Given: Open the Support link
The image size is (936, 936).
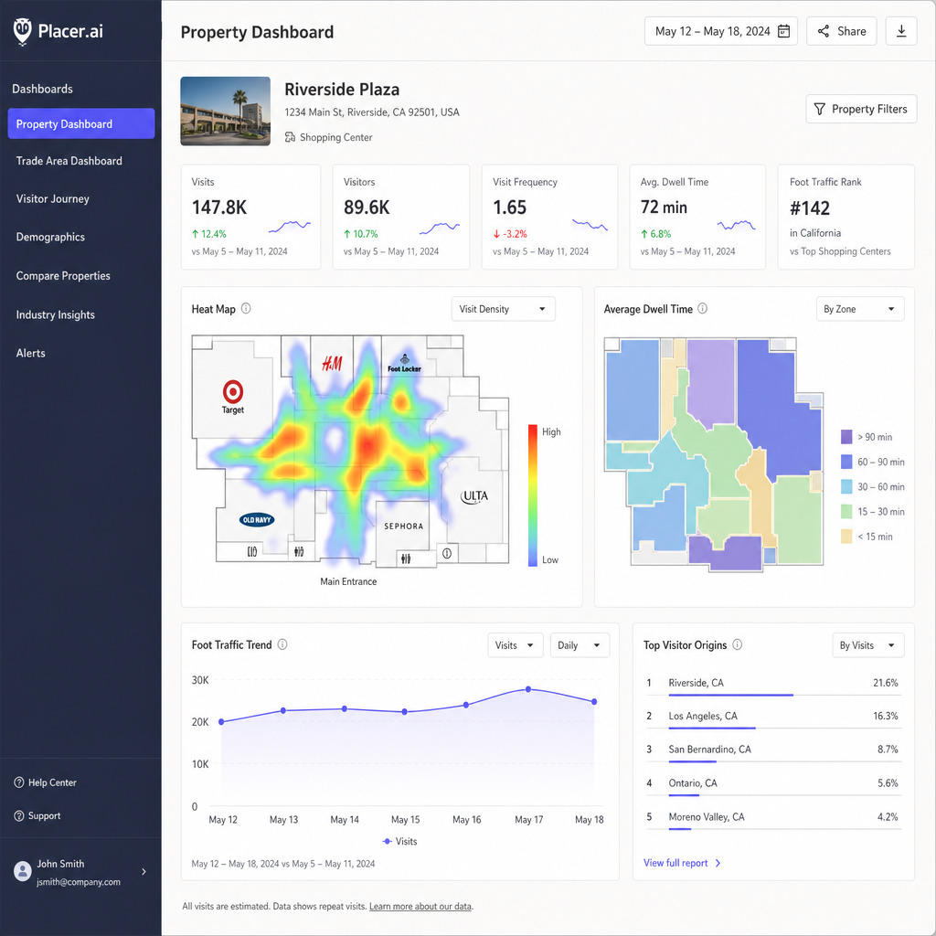Looking at the screenshot, I should (37, 816).
